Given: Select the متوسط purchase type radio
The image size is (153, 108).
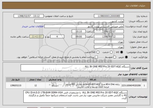Looking at the screenshot, I should click(x=115, y=57).
